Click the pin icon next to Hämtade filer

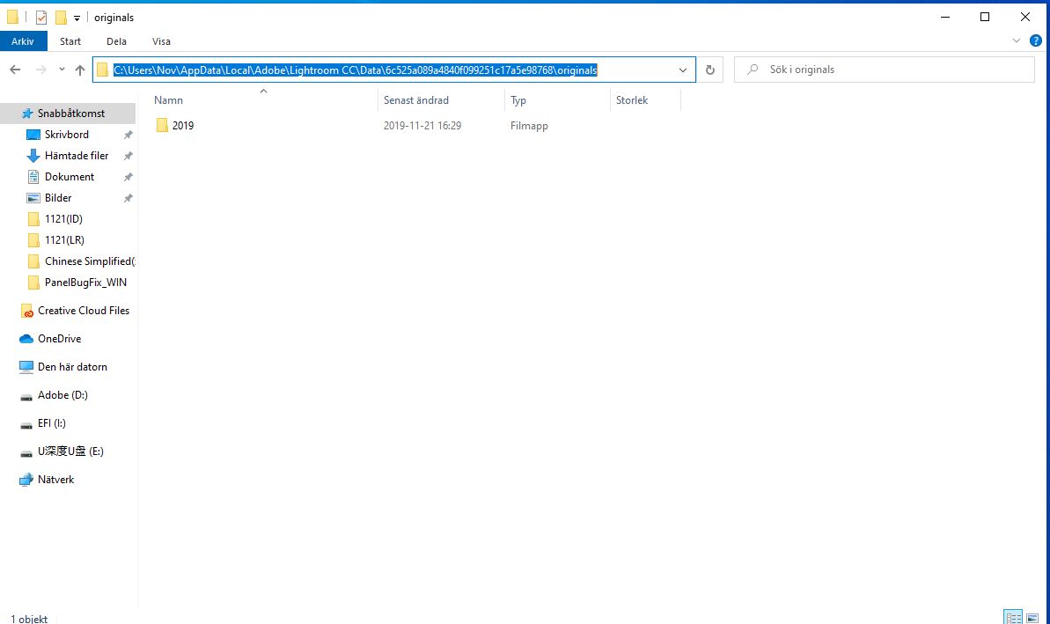(x=128, y=156)
